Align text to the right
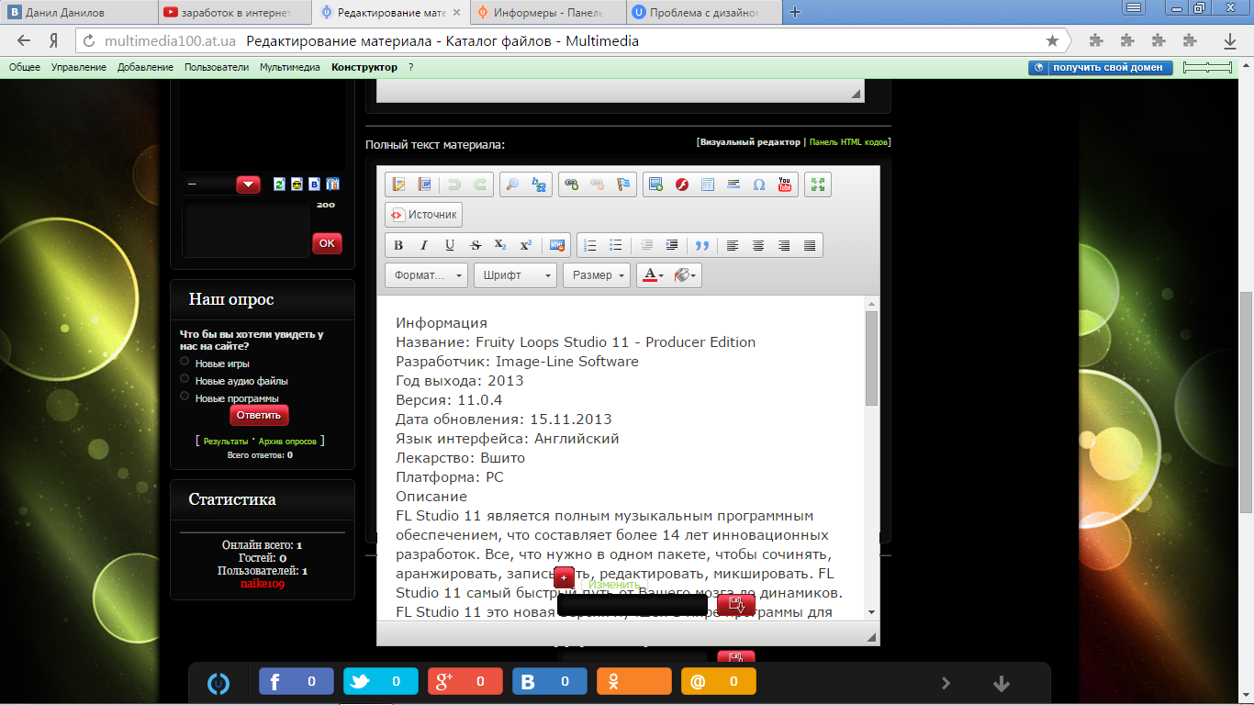The width and height of the screenshot is (1254, 705). pos(784,245)
